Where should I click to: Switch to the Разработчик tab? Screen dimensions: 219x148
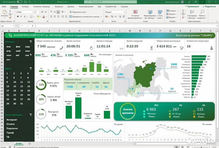(111, 7)
